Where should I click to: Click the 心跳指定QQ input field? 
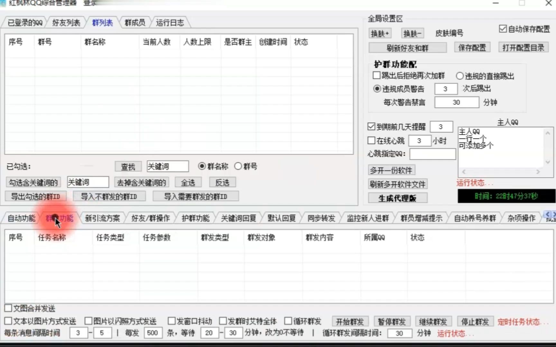click(x=432, y=154)
